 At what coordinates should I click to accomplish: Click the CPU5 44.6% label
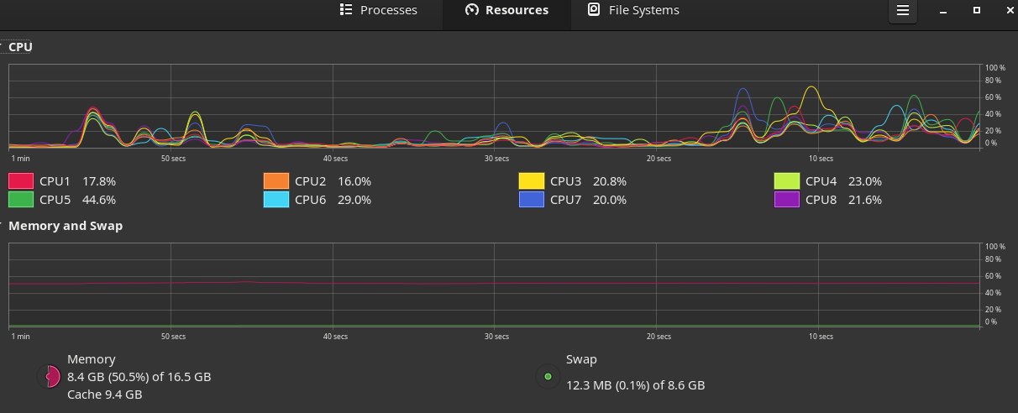click(77, 200)
